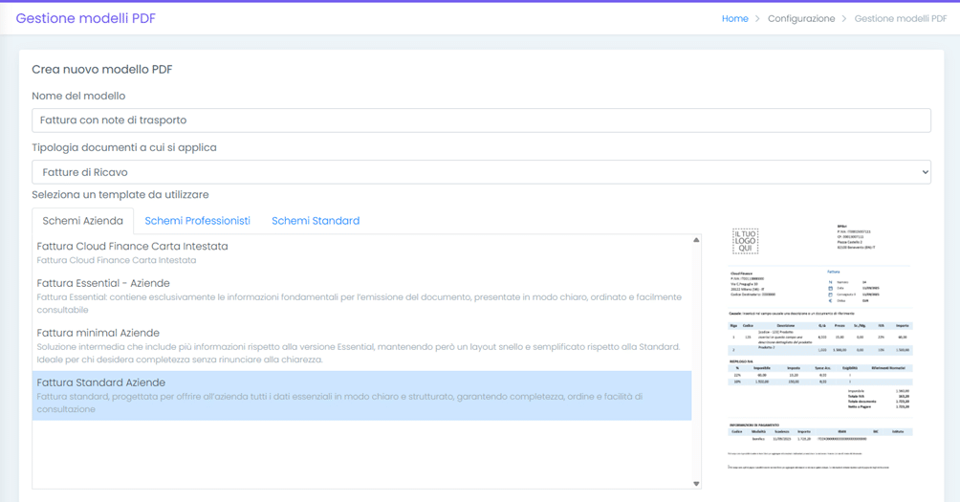Click the Configurazione breadcrumb item
960x502 pixels.
pos(800,18)
